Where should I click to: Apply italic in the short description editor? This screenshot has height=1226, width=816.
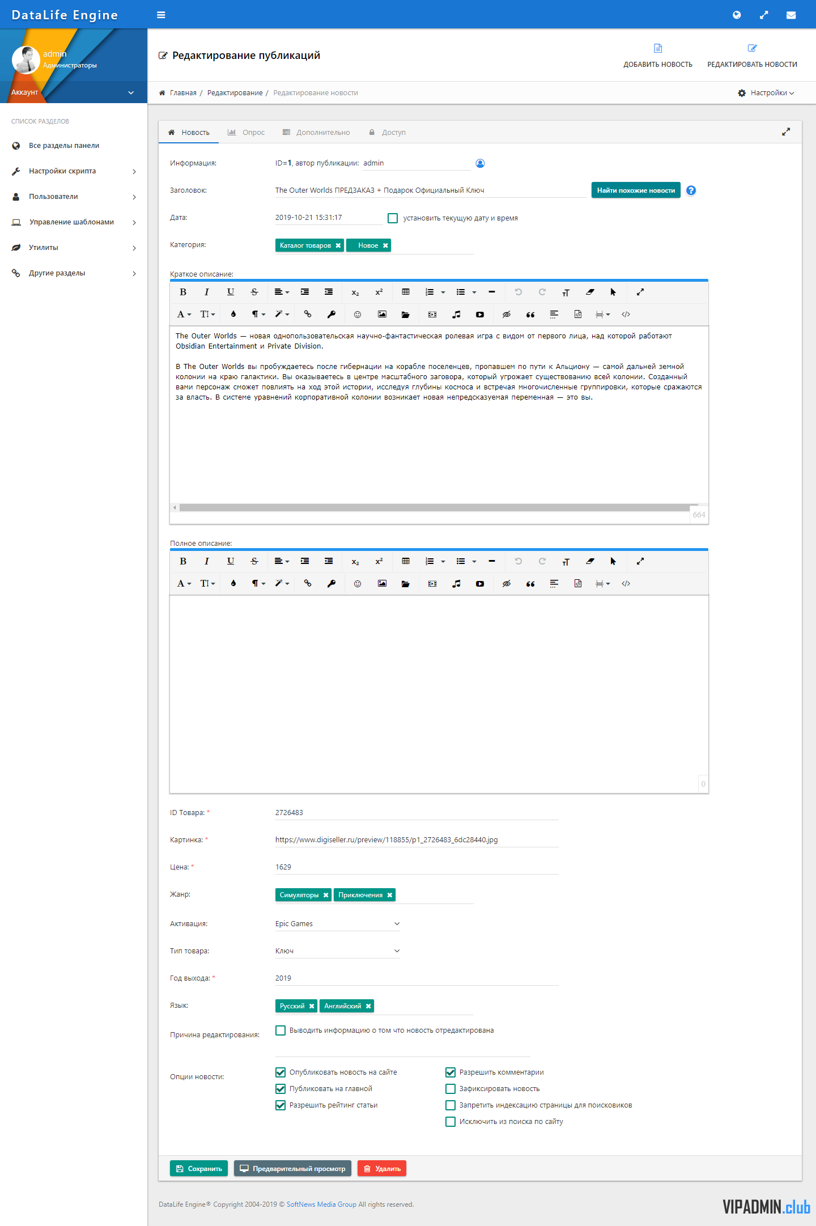point(207,292)
